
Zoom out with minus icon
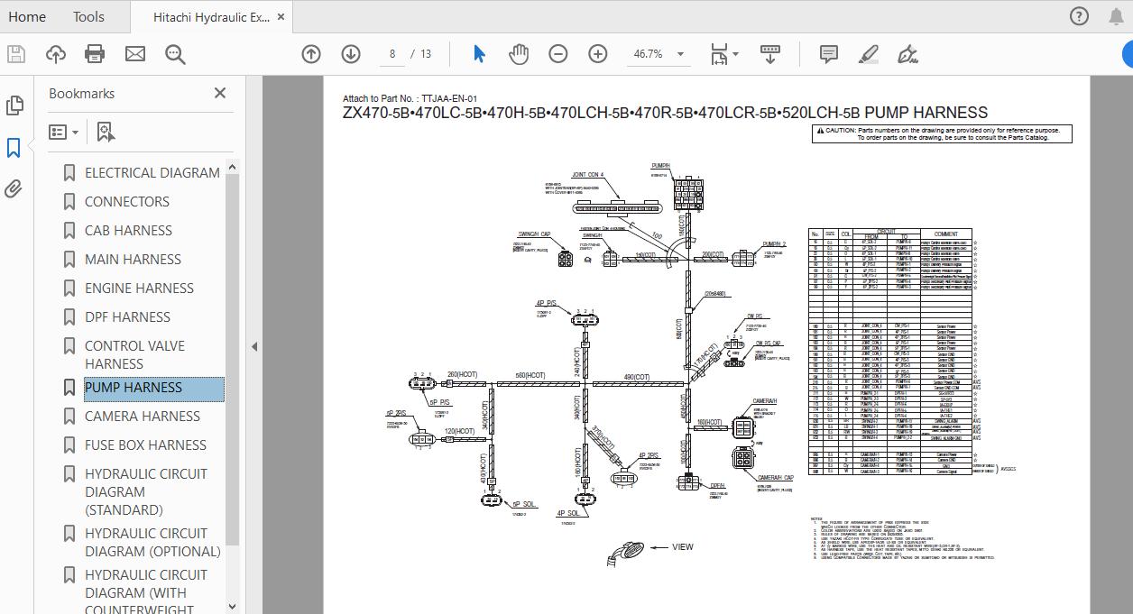pyautogui.click(x=558, y=54)
